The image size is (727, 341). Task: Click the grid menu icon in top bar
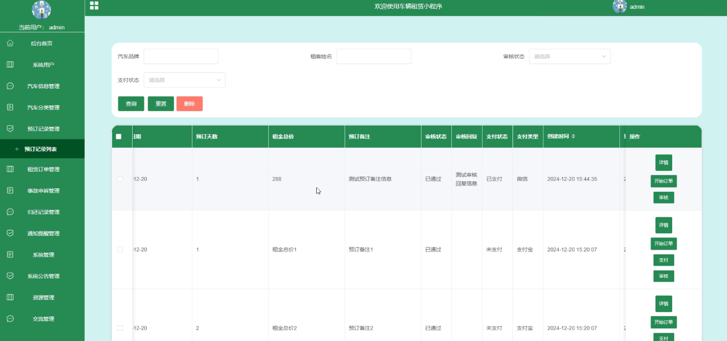(x=94, y=5)
